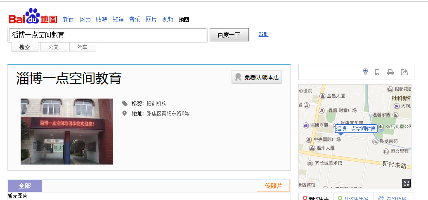
Task: Click the 淄博一点空间教育 storefront photo
Action: click(x=67, y=132)
